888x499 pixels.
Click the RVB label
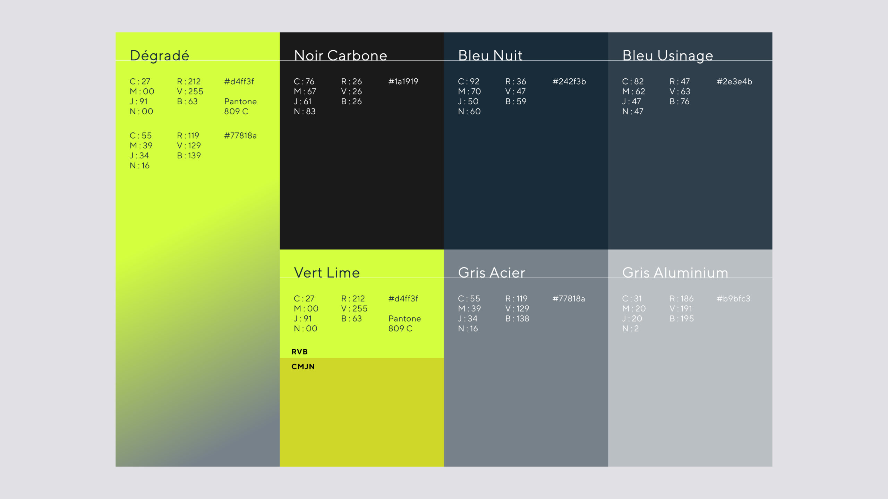(299, 352)
